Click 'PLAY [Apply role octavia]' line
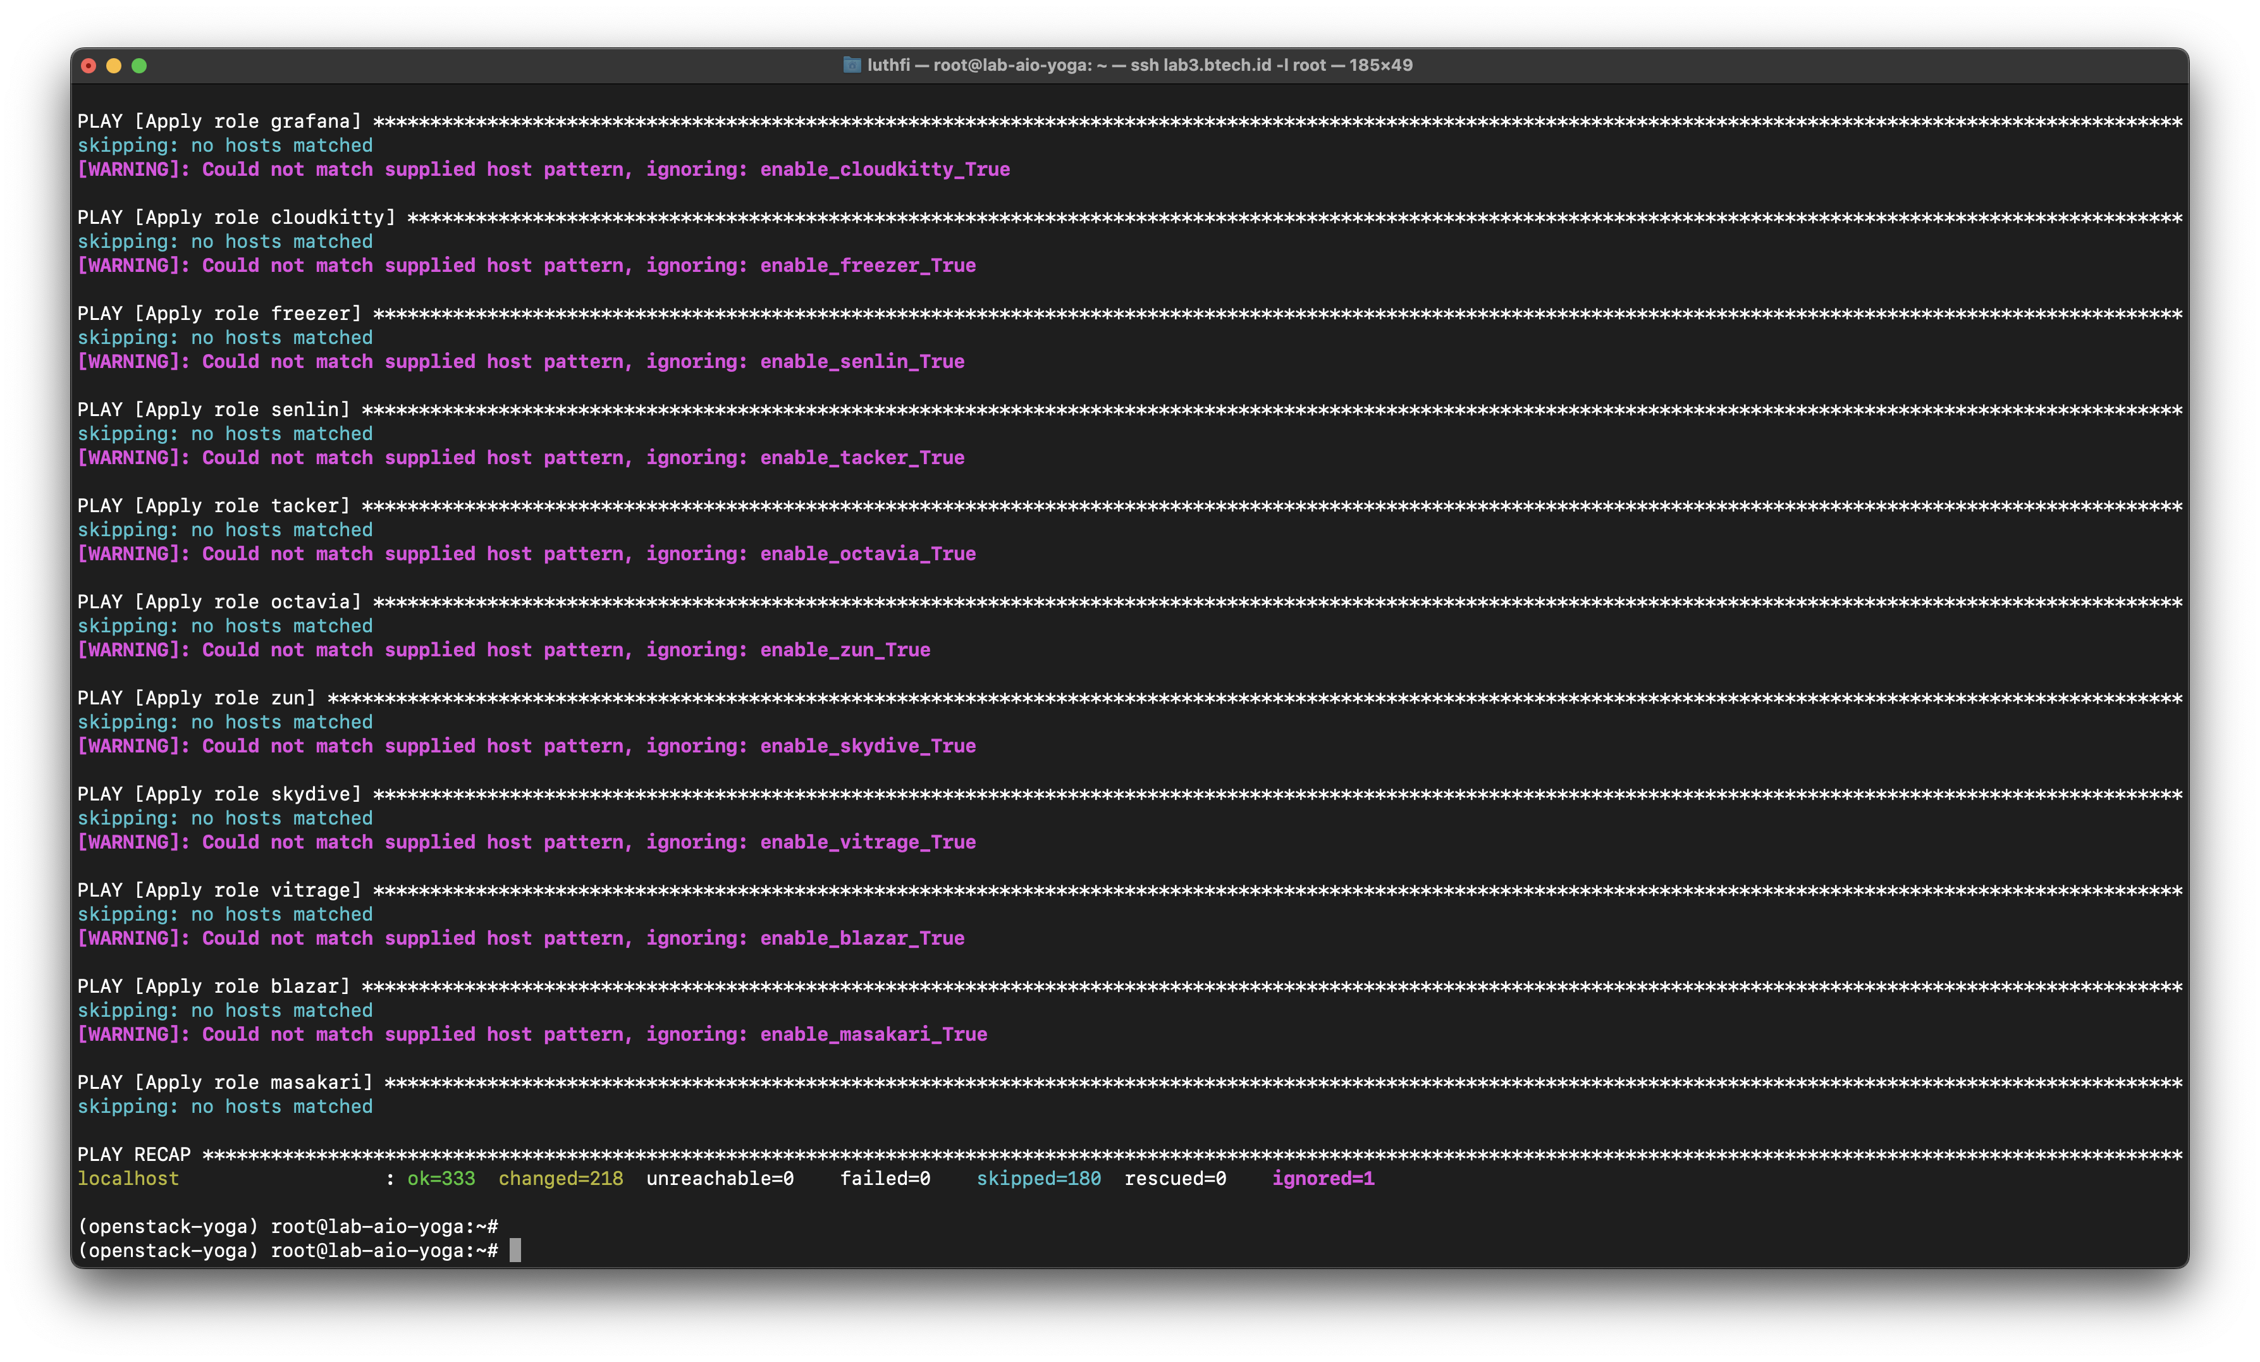Screen dimensions: 2260x1362 (x=1129, y=602)
